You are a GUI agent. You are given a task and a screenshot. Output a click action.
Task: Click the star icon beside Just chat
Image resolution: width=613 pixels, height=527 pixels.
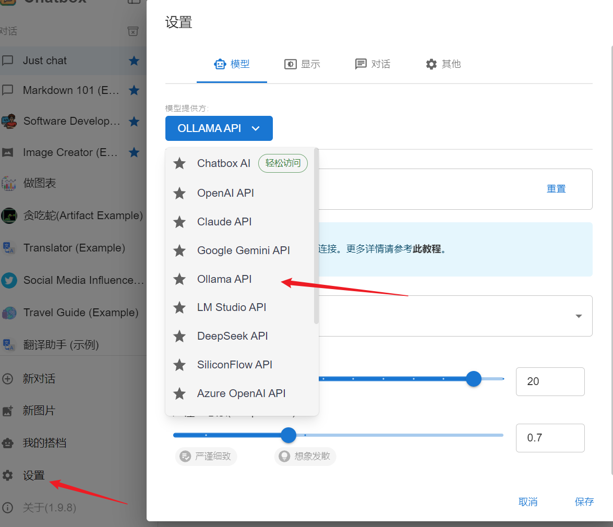pos(134,61)
